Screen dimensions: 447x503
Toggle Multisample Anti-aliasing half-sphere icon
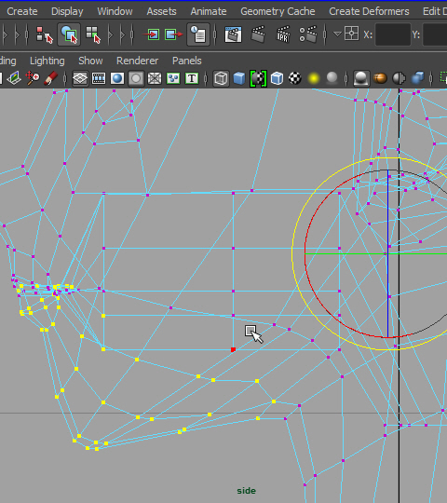[x=399, y=78]
